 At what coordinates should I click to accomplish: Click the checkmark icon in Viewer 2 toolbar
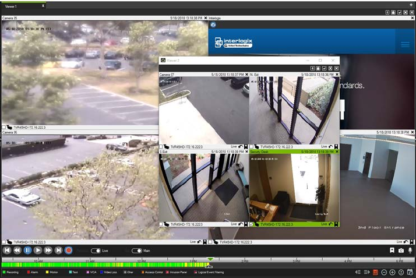point(324,68)
